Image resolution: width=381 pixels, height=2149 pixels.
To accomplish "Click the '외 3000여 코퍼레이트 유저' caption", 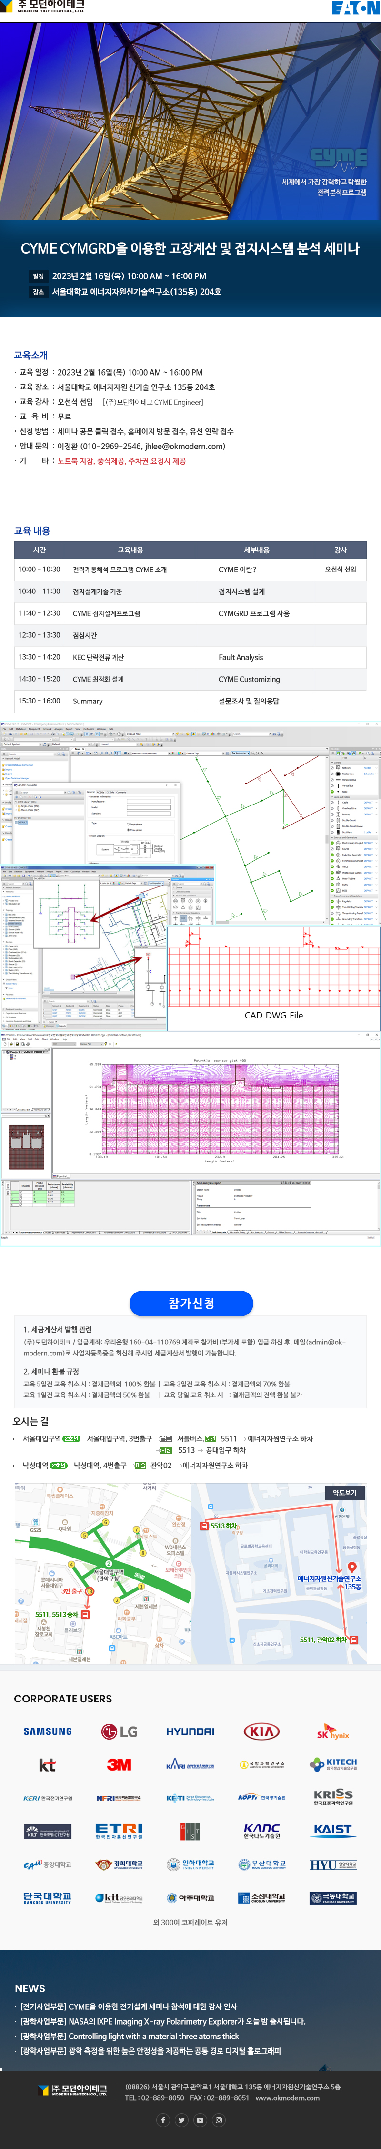I will tap(190, 1922).
